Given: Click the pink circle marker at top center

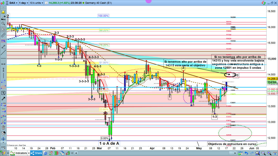Looking at the screenshot, I should tap(148, 1).
